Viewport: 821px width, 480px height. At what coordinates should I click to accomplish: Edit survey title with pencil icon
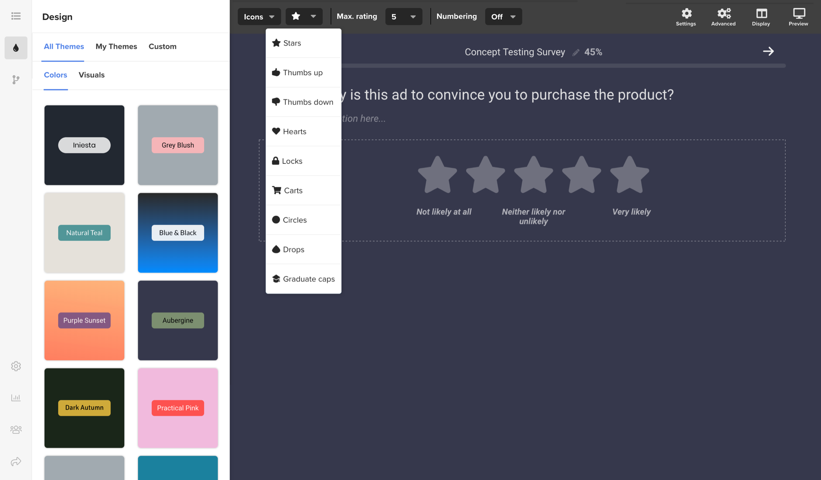575,52
